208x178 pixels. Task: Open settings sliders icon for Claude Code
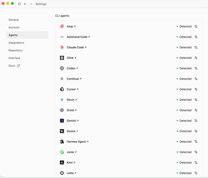pos(196,47)
